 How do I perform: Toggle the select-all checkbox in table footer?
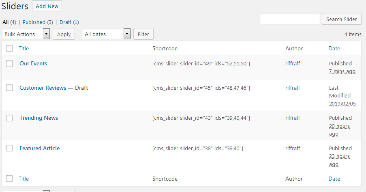pyautogui.click(x=10, y=179)
